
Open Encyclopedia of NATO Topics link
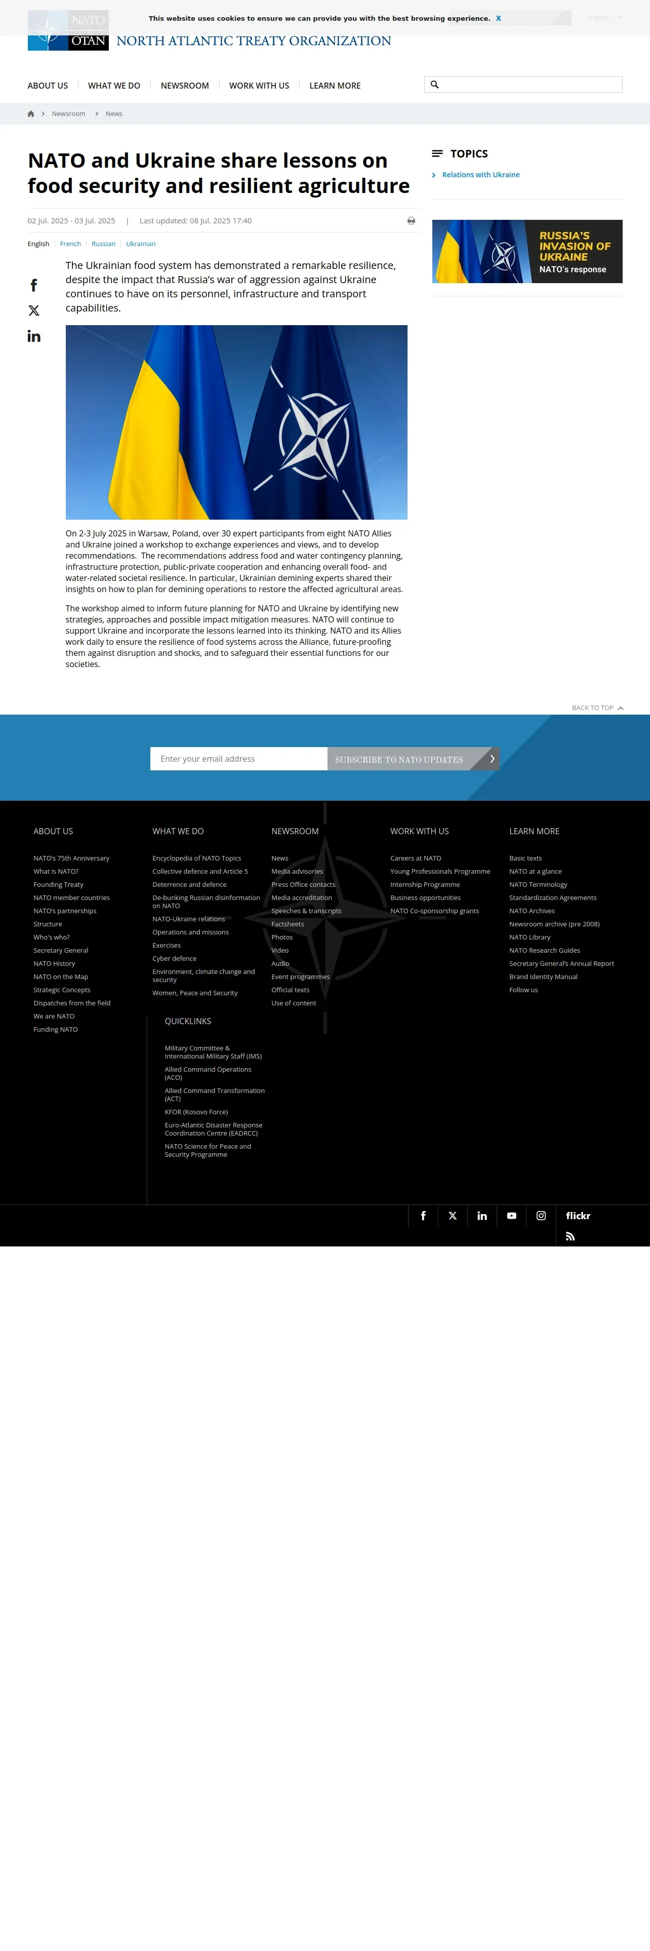pyautogui.click(x=197, y=858)
